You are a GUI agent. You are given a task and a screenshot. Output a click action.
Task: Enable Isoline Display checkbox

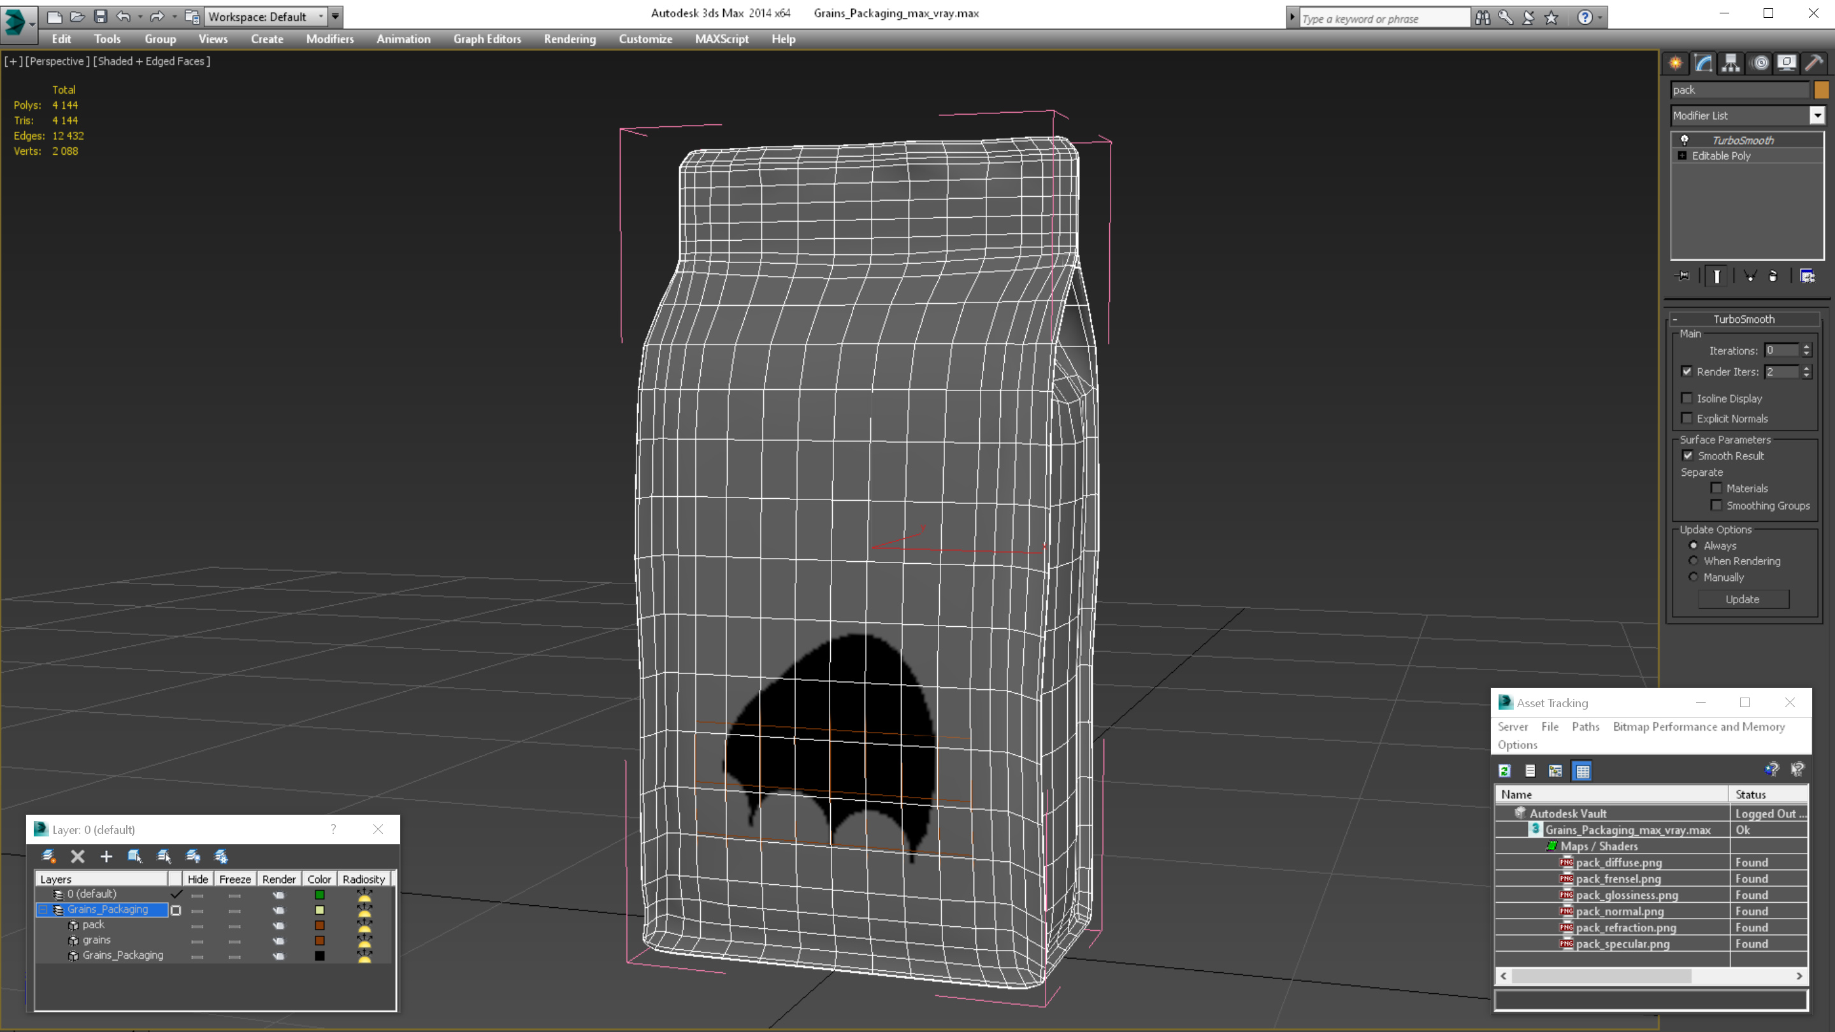tap(1687, 398)
